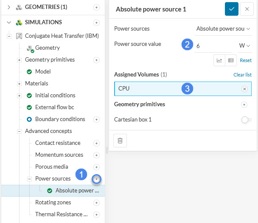Viewport: 258px width, 223px height.
Task: Open formula input for power value
Action: (x=219, y=60)
